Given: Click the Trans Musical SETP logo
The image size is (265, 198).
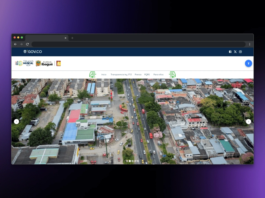Looking at the screenshot, I should (24, 63).
